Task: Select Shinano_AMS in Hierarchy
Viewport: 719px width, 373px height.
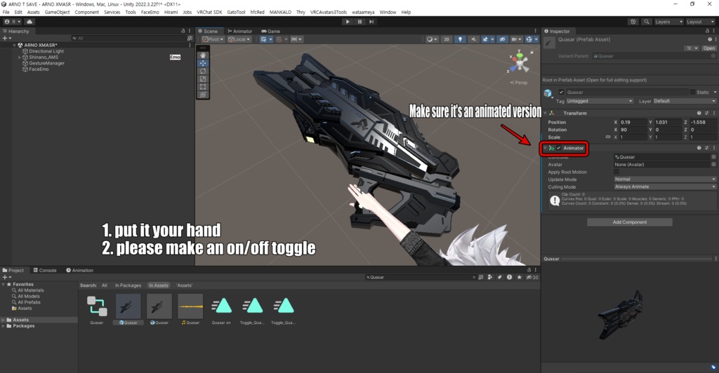Action: pos(44,57)
